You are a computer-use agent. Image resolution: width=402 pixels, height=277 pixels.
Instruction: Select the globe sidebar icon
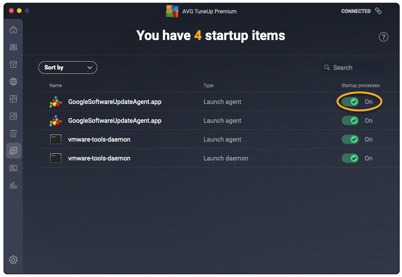pyautogui.click(x=13, y=82)
